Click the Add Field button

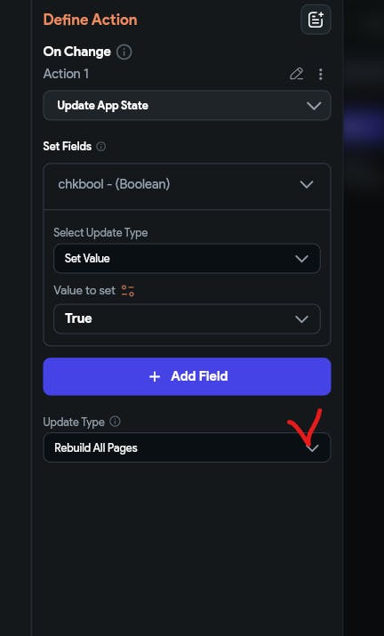click(x=187, y=376)
